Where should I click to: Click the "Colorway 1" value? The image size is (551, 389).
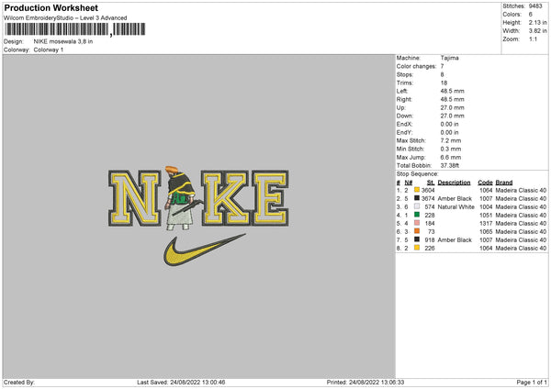coord(49,50)
